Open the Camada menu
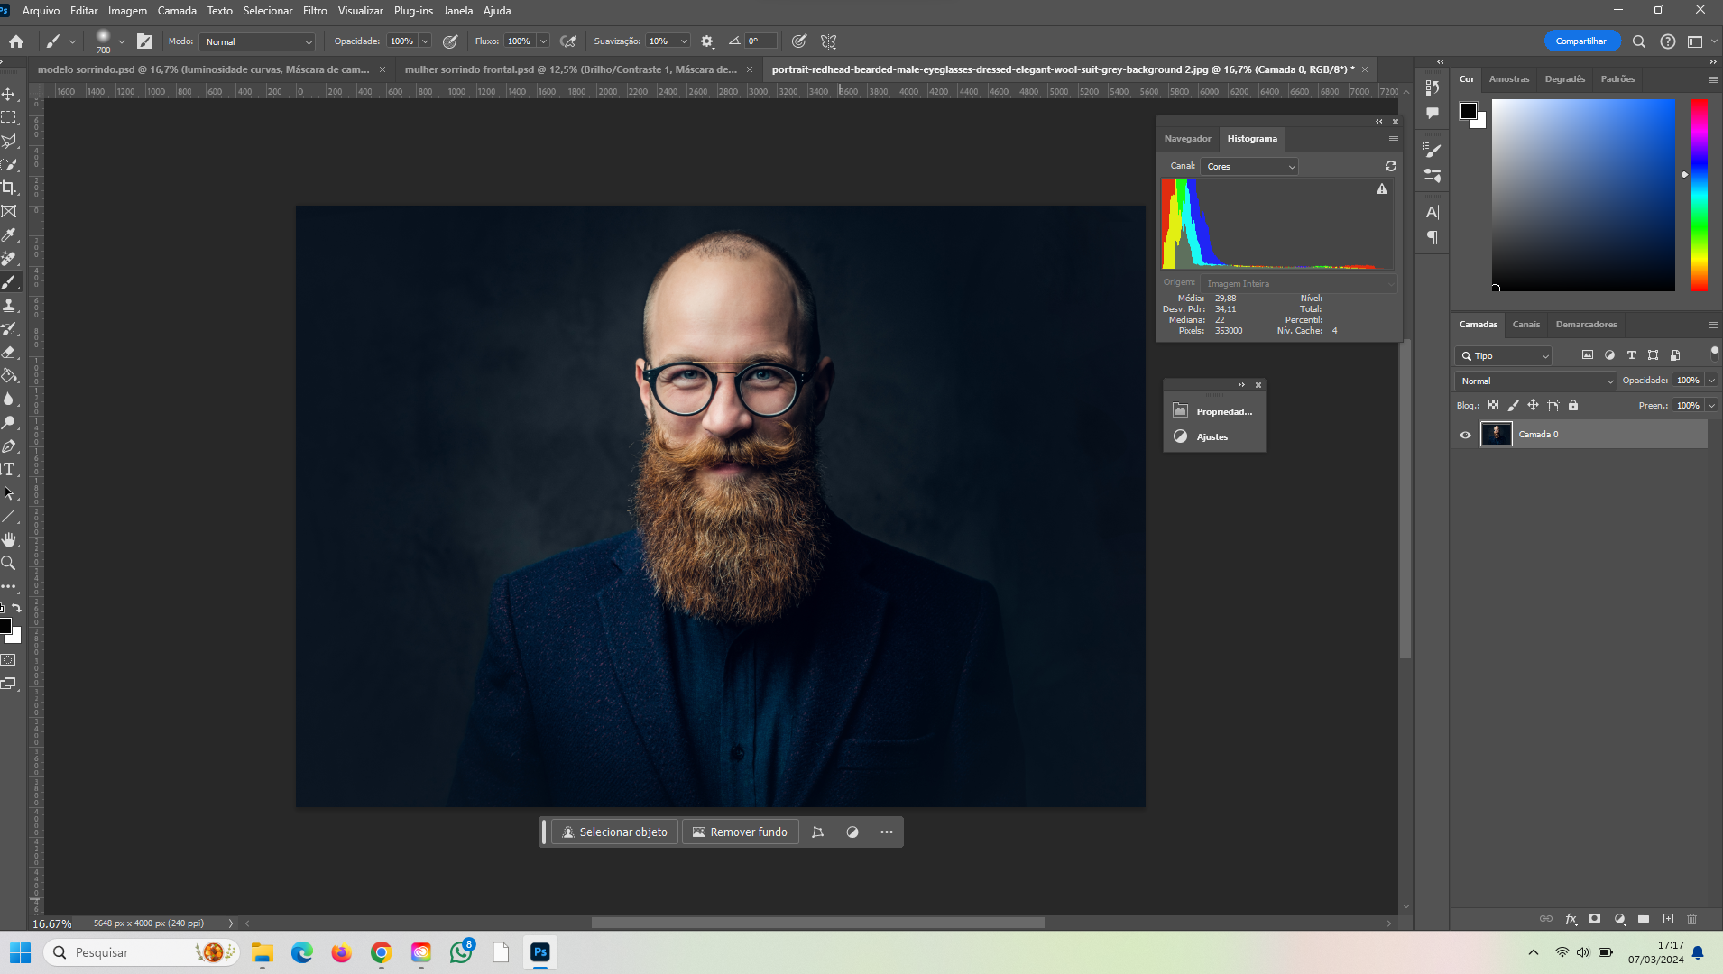The height and width of the screenshot is (974, 1723). [x=177, y=11]
